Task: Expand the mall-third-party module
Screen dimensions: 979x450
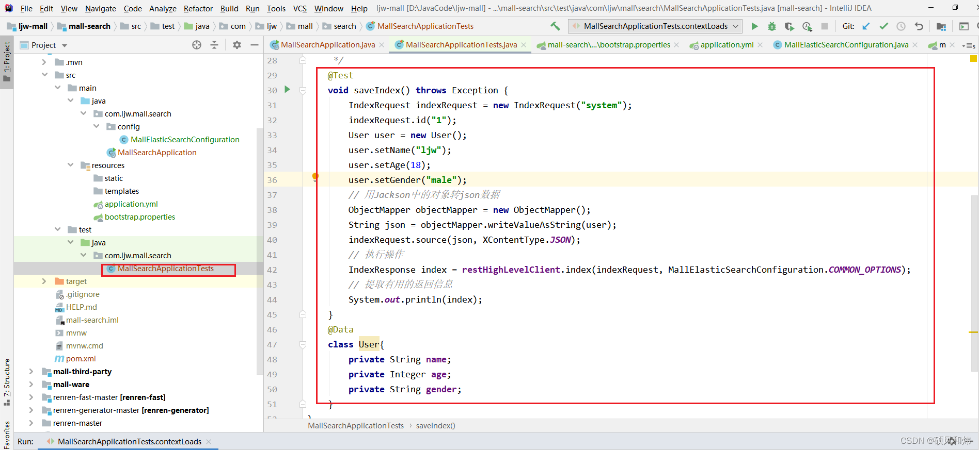Action: 31,372
